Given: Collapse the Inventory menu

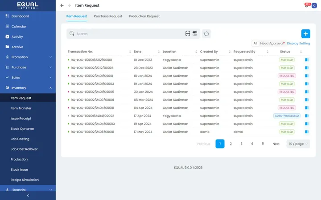Looking at the screenshot, I should pos(50,88).
